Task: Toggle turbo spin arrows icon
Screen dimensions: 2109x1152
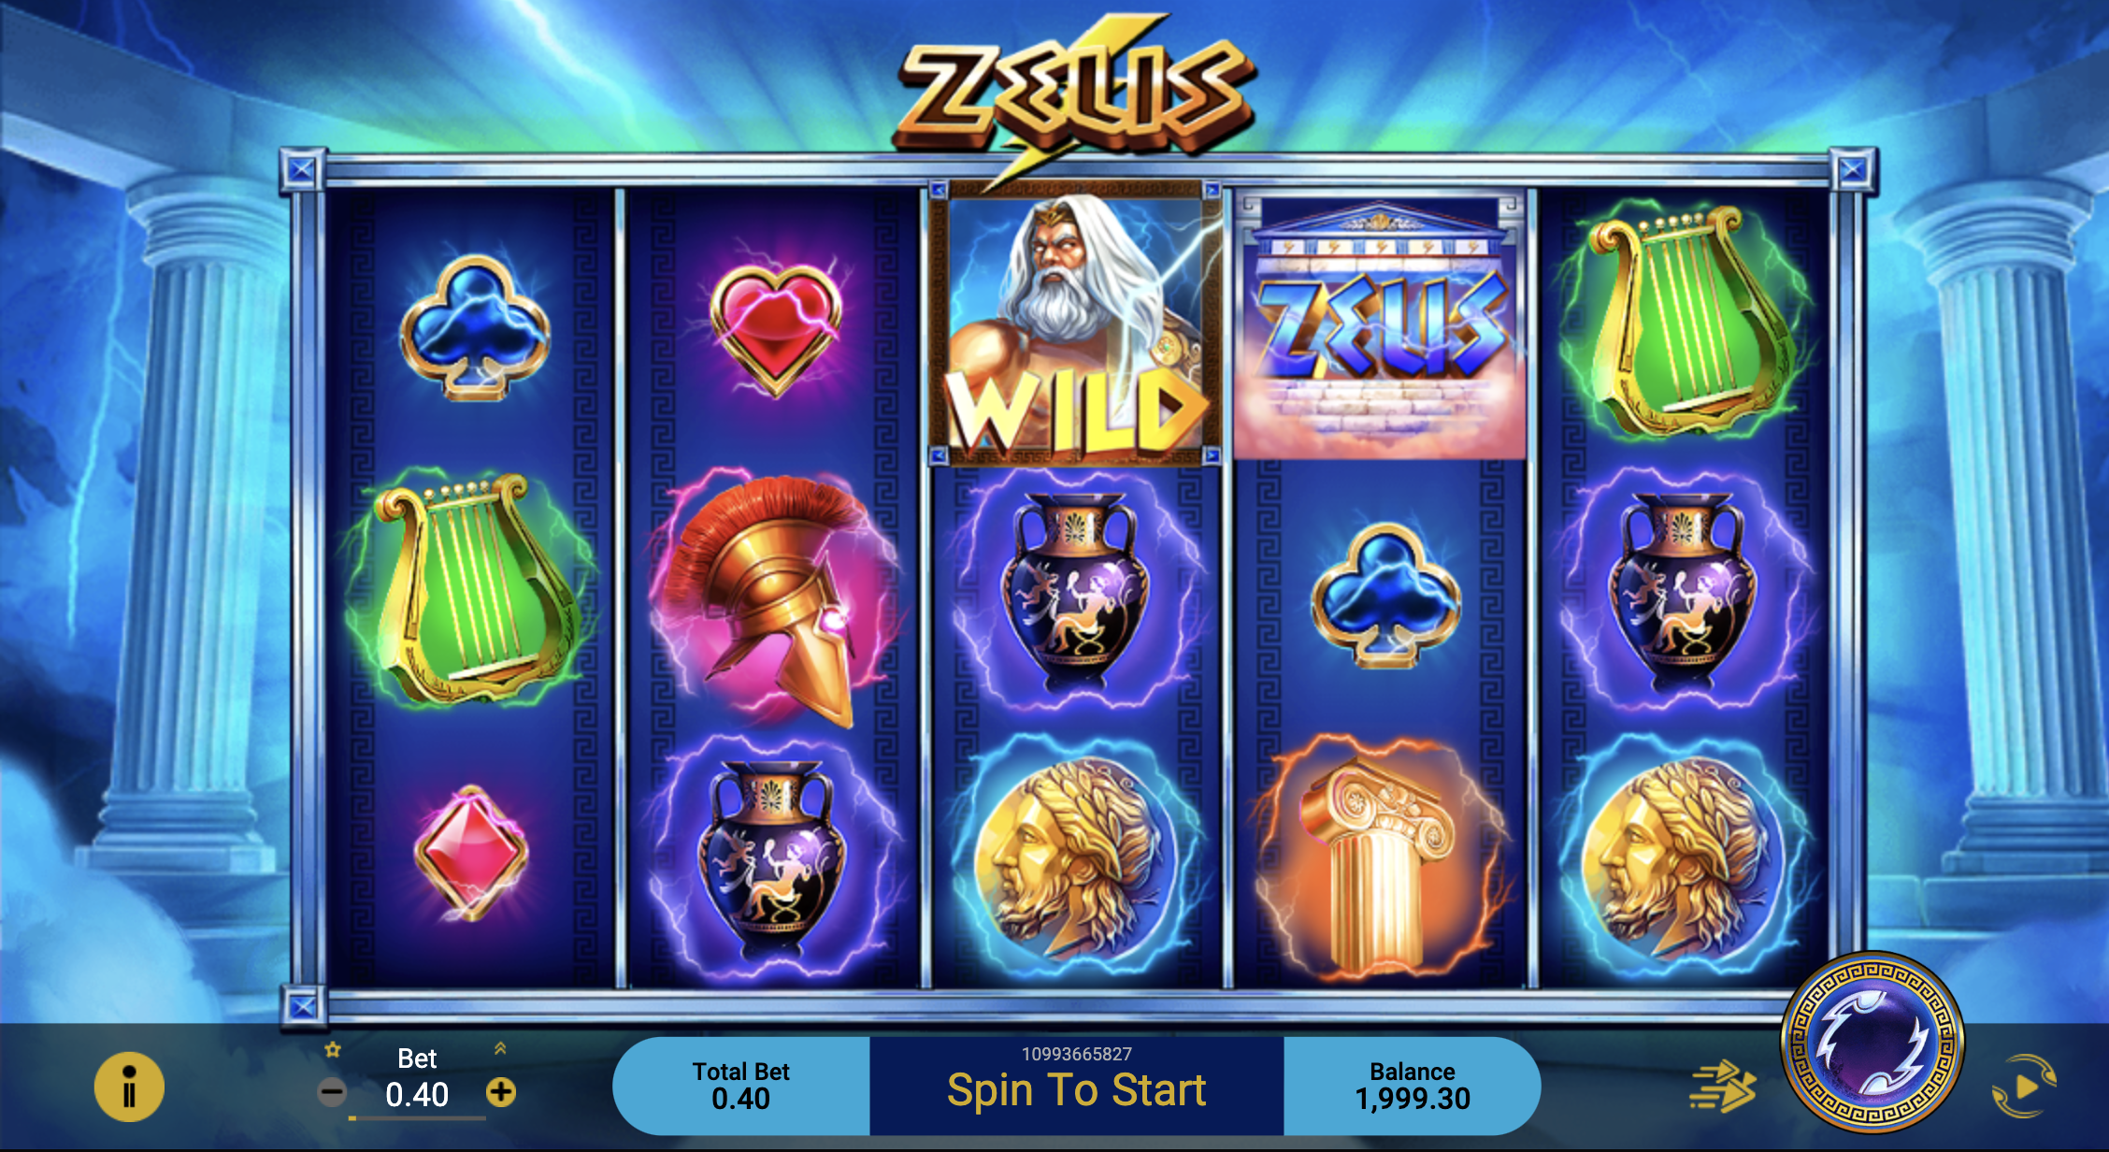Action: coord(1722,1087)
